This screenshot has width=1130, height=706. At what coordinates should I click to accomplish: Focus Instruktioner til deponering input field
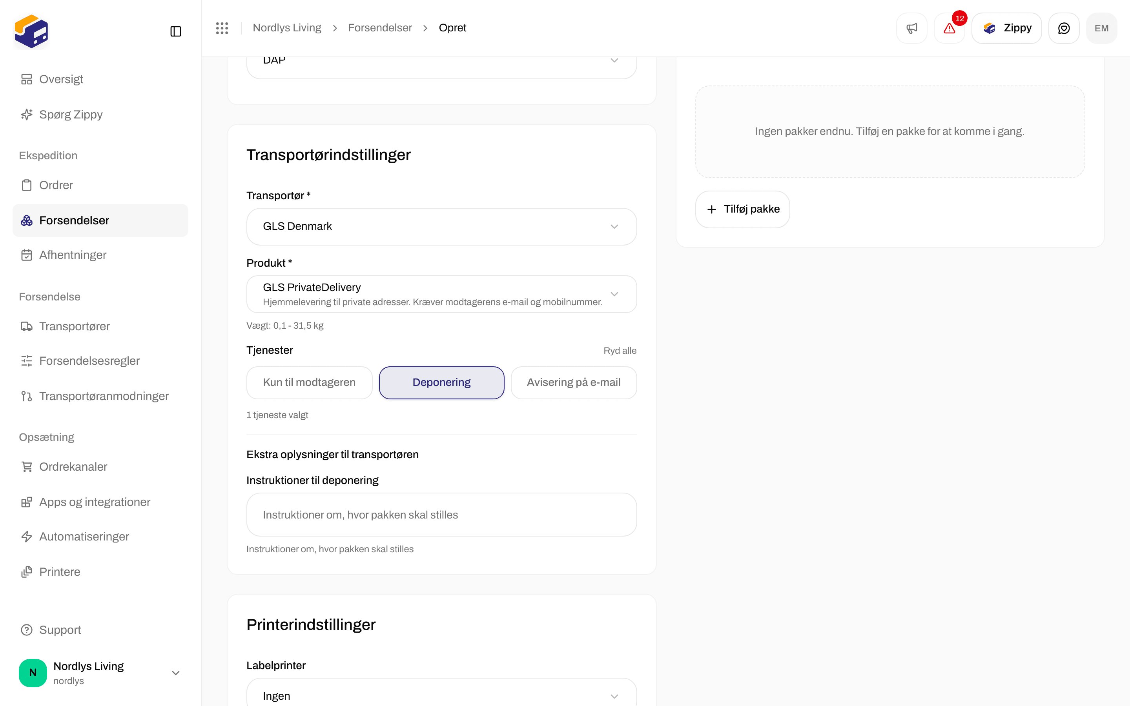[x=441, y=515]
